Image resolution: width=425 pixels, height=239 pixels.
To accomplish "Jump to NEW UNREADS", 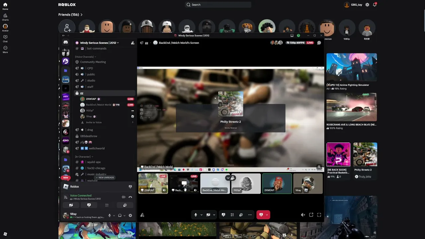I will [x=105, y=178].
